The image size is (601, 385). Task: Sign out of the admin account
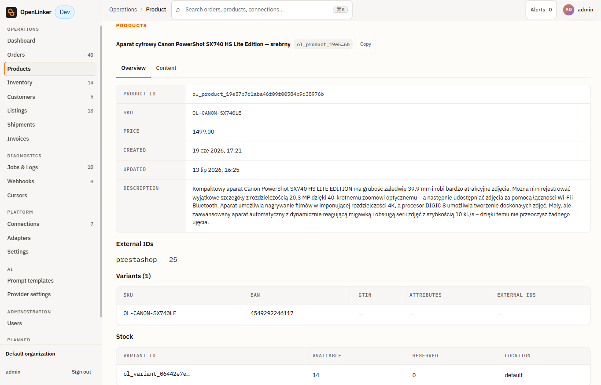pos(81,372)
